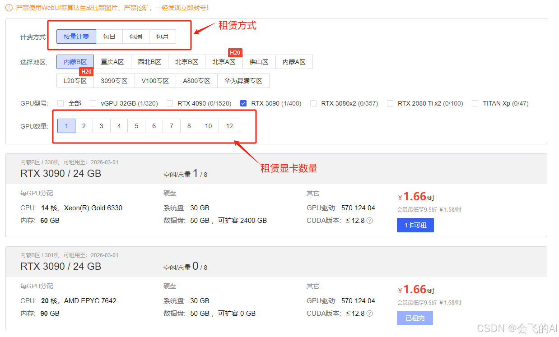Select 包日 daily billing option
The image size is (559, 337).
109,37
